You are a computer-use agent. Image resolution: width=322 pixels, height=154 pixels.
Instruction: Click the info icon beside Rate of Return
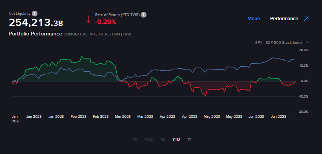coord(144,14)
